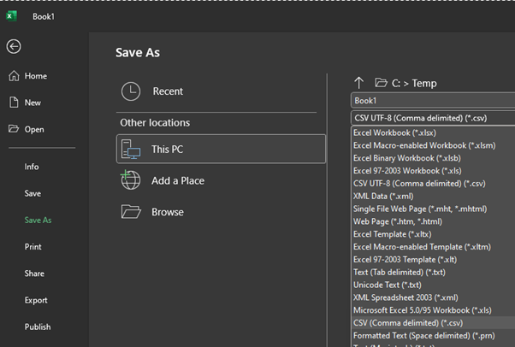515x347 pixels.
Task: Select Open from the sidebar
Action: (34, 129)
